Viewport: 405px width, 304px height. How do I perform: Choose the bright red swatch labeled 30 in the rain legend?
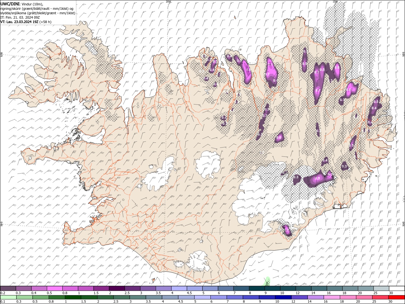(x=396, y=297)
